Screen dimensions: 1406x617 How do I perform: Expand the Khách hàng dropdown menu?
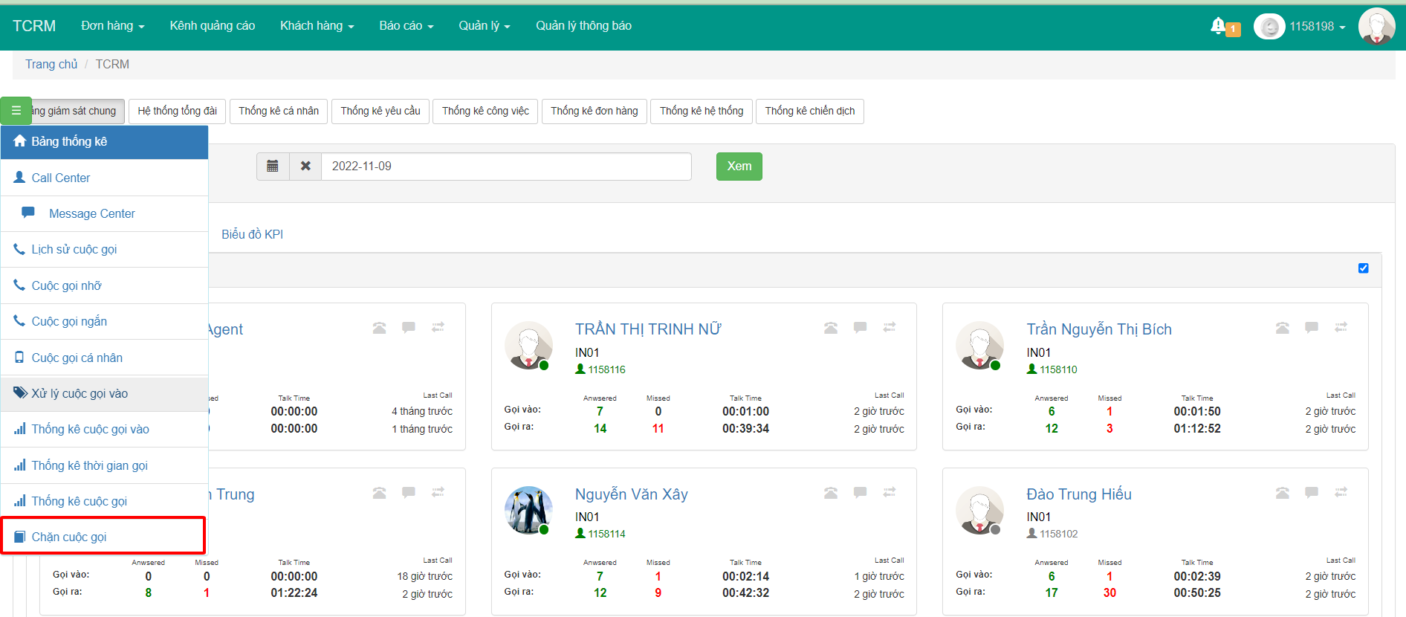tap(317, 26)
